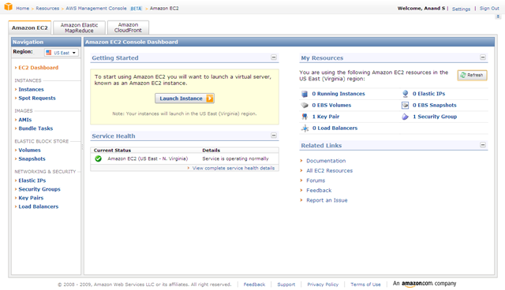Image resolution: width=505 pixels, height=290 pixels.
Task: Switch to the Amazon EC2 tab
Action: [30, 28]
